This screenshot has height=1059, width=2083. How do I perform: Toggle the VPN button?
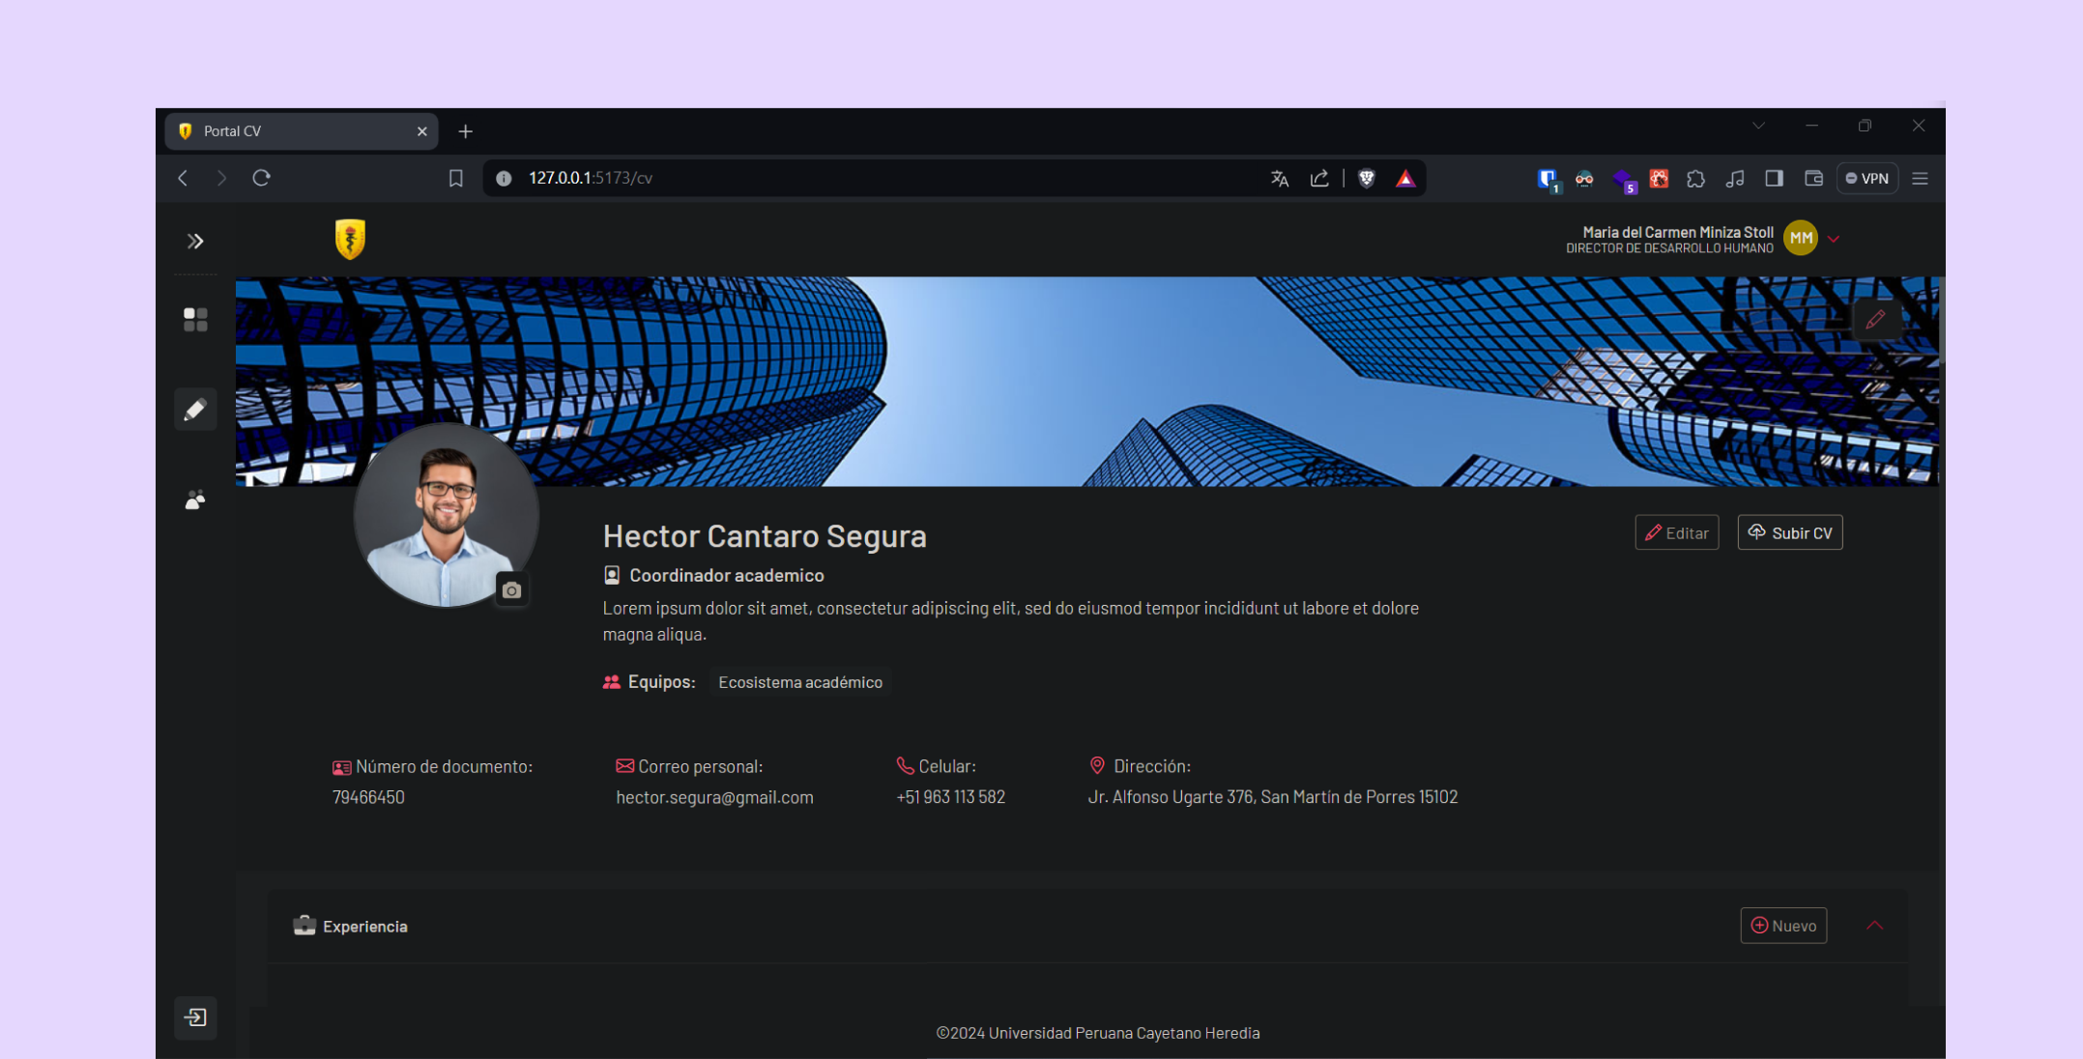coord(1866,179)
